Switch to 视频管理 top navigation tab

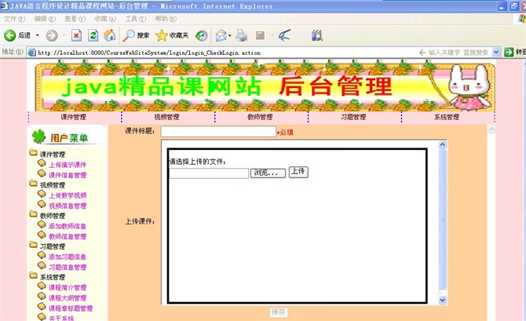point(166,117)
